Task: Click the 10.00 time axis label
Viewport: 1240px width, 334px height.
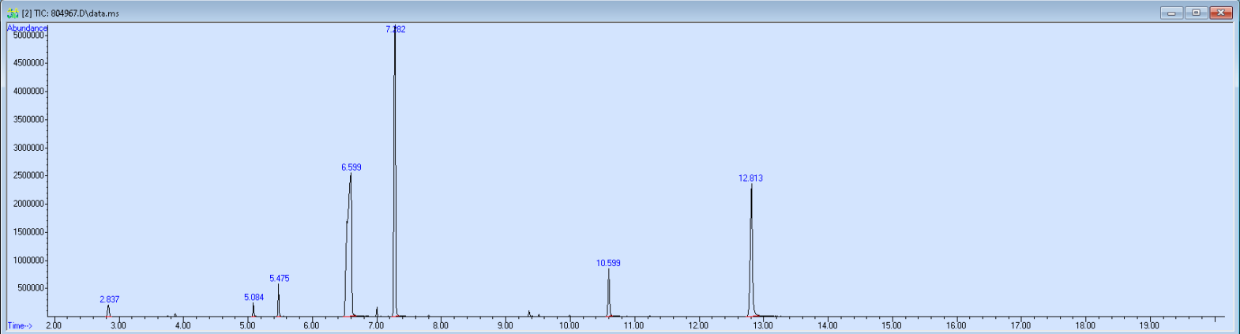Action: click(569, 325)
